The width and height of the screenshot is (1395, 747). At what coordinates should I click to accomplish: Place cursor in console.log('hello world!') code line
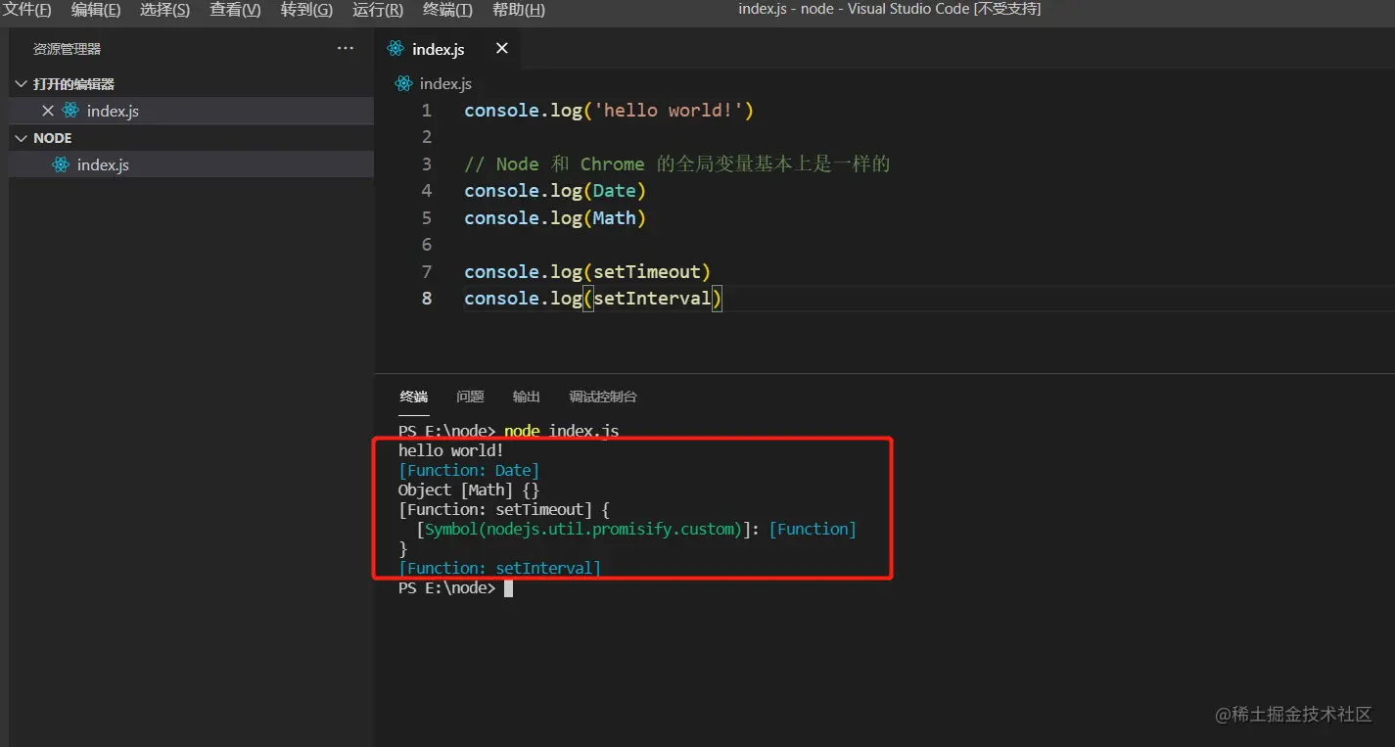(x=609, y=111)
